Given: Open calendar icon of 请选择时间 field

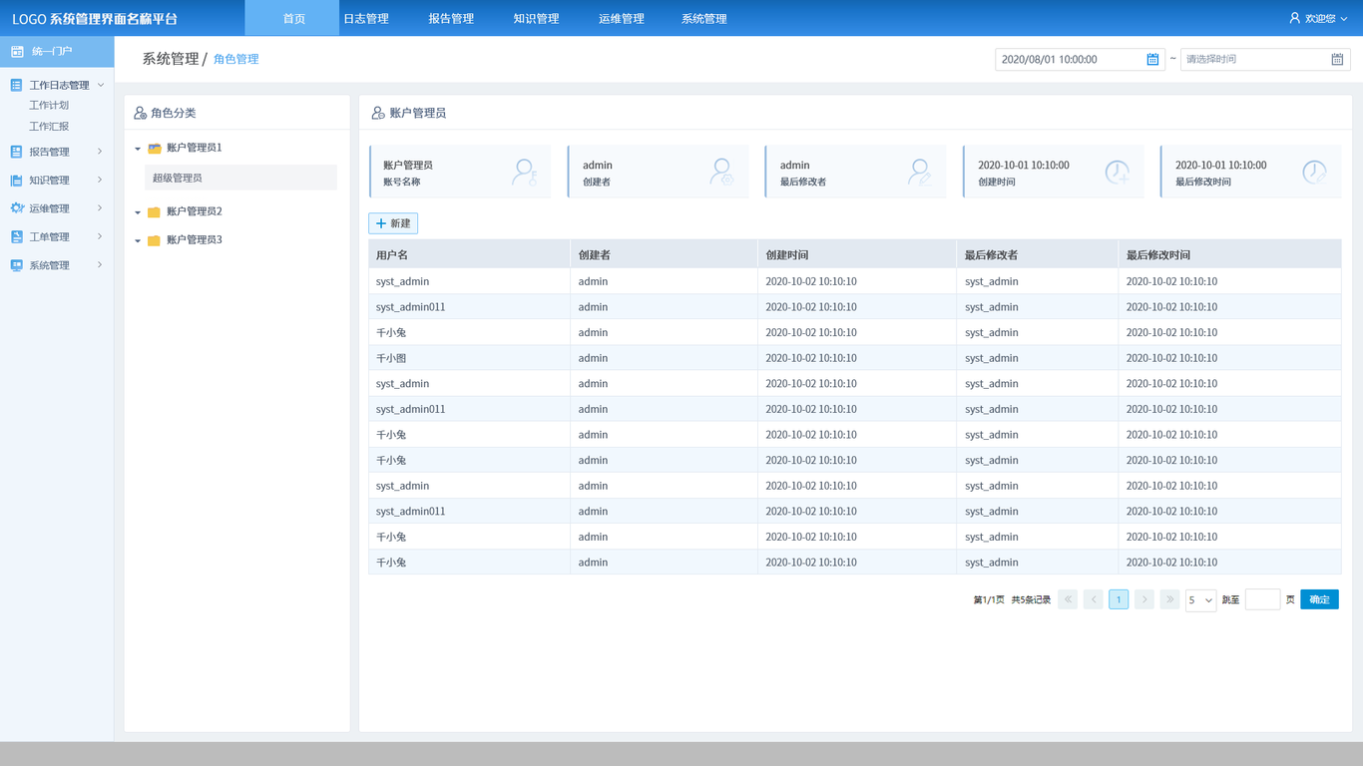Looking at the screenshot, I should click(1337, 60).
